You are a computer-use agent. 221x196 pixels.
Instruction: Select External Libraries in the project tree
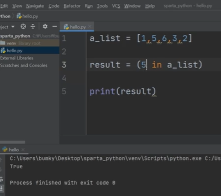click(17, 58)
